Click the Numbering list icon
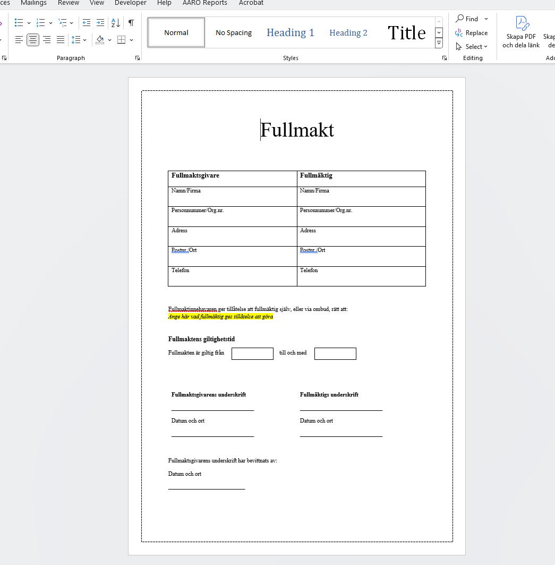 (x=41, y=23)
